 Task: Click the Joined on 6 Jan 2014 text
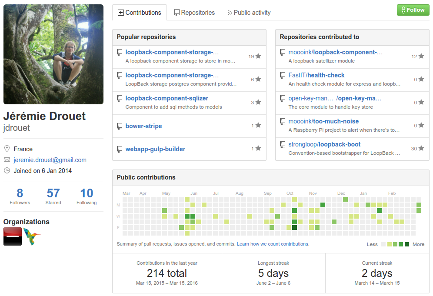pos(43,171)
